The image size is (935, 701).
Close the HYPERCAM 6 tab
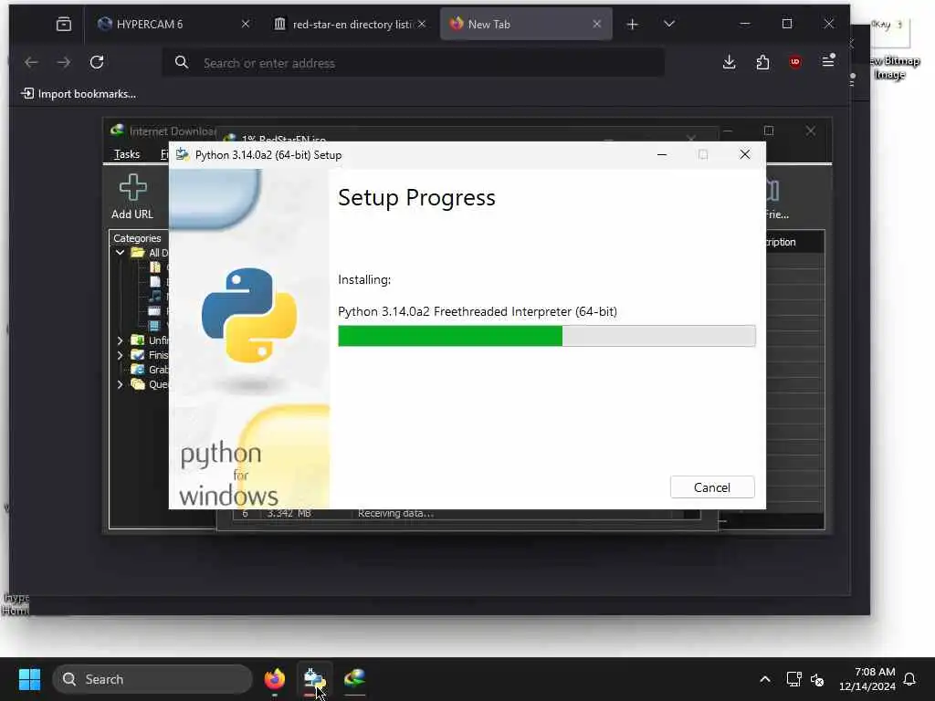coord(246,24)
